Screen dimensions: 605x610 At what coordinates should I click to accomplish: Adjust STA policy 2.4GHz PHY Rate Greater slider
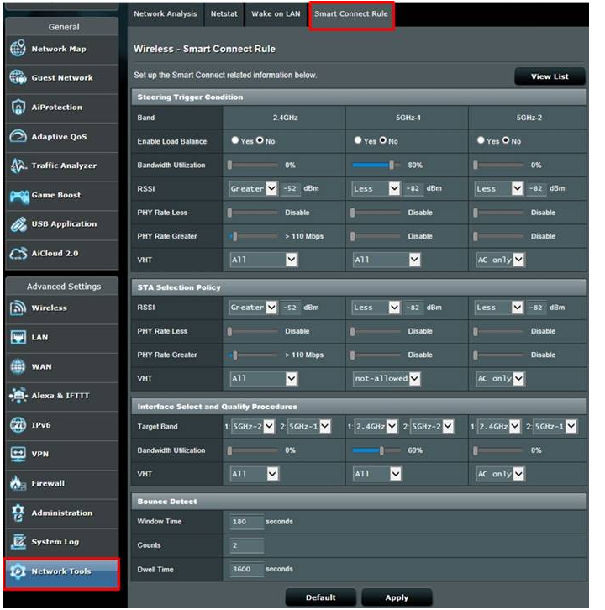(234, 355)
